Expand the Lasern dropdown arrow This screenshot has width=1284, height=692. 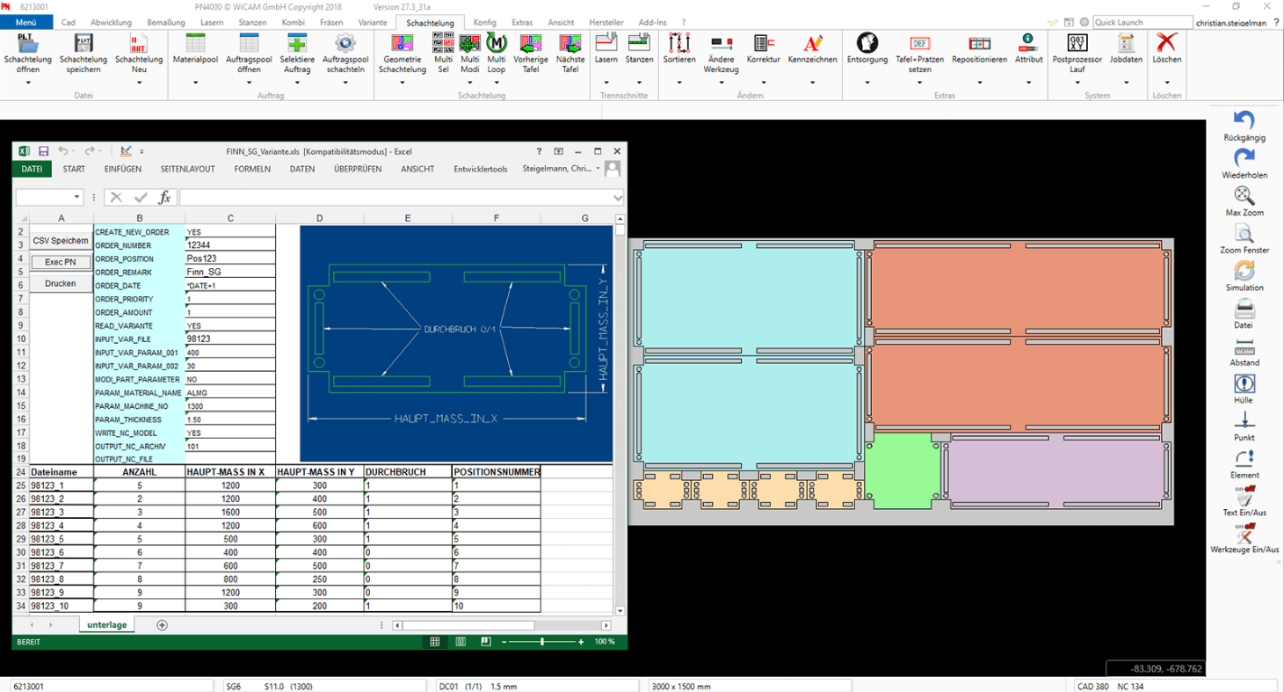click(606, 84)
